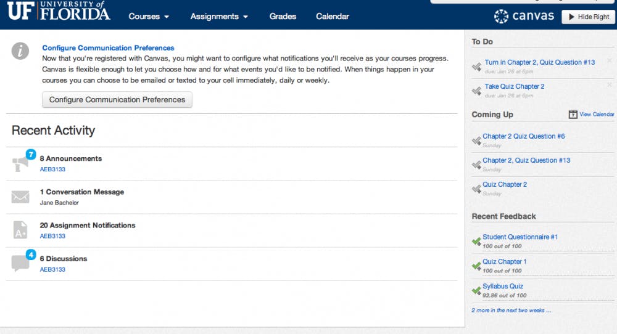Click the info icon next to Communication Preferences
This screenshot has width=617, height=334.
pyautogui.click(x=20, y=51)
